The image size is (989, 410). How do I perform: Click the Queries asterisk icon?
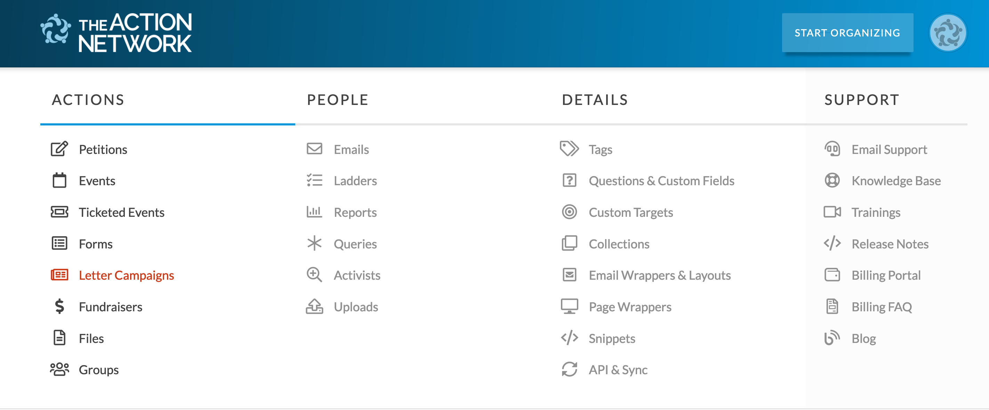tap(314, 243)
